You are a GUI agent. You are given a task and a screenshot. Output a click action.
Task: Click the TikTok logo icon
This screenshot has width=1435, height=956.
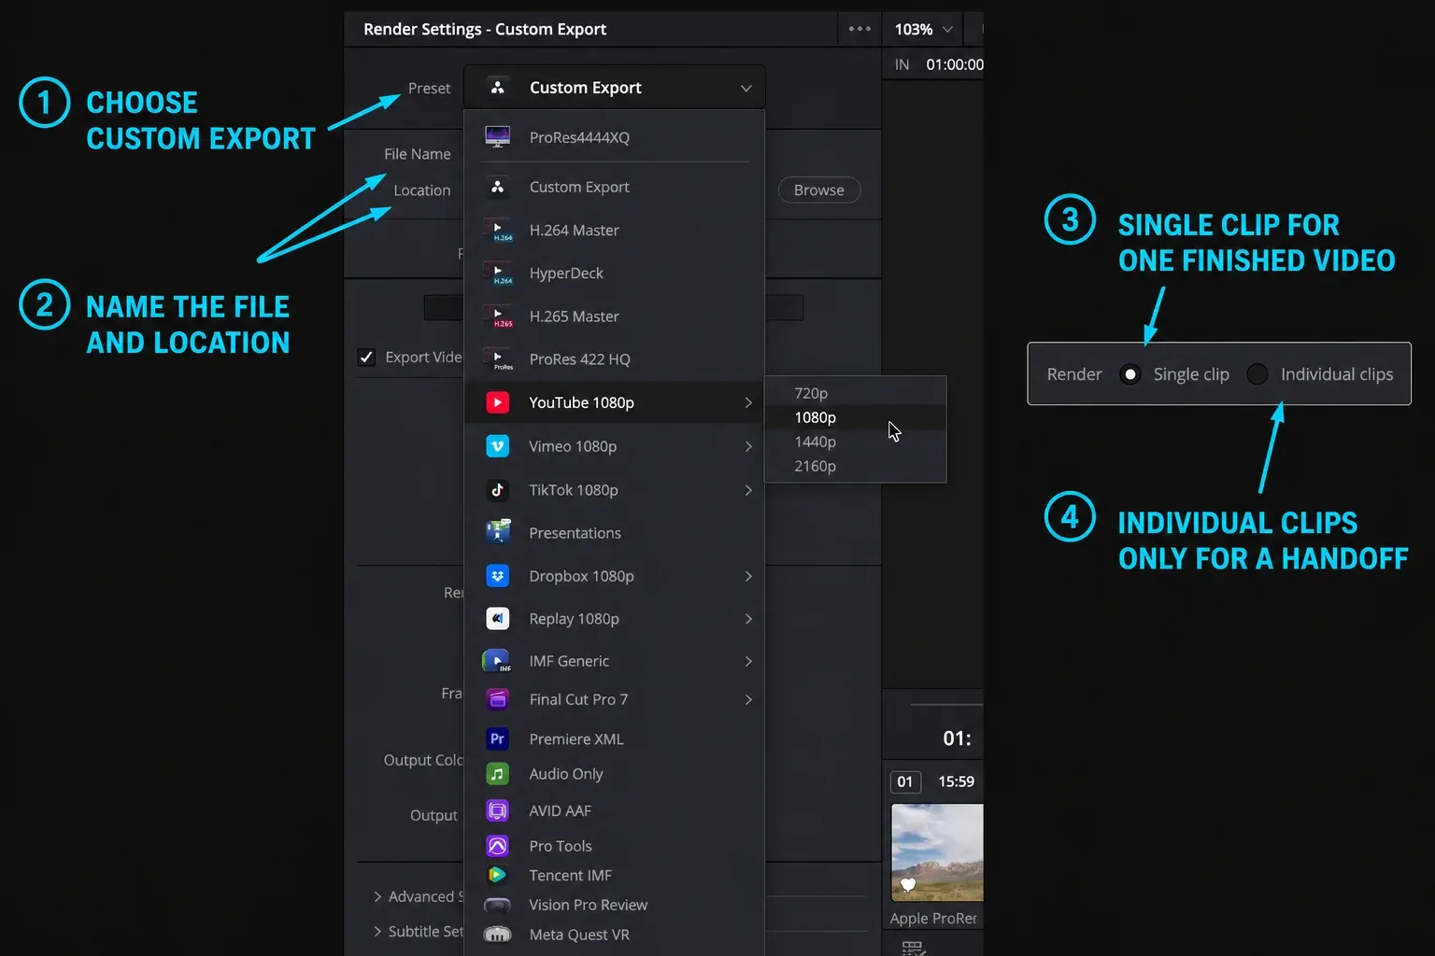497,489
